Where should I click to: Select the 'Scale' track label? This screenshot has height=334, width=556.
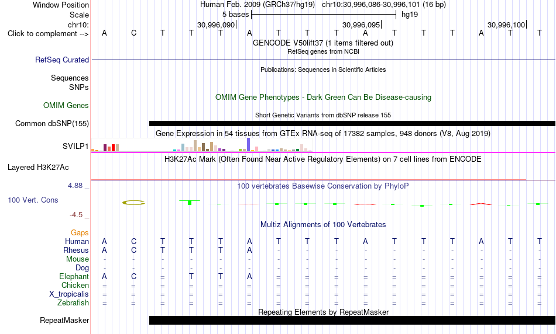pos(79,15)
